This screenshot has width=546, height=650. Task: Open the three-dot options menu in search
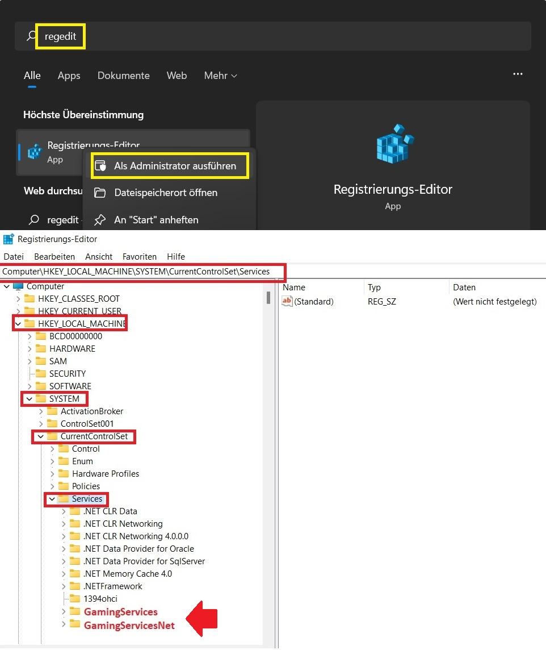[518, 74]
